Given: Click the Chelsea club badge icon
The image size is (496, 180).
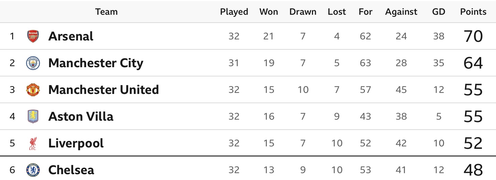Looking at the screenshot, I should point(33,170).
